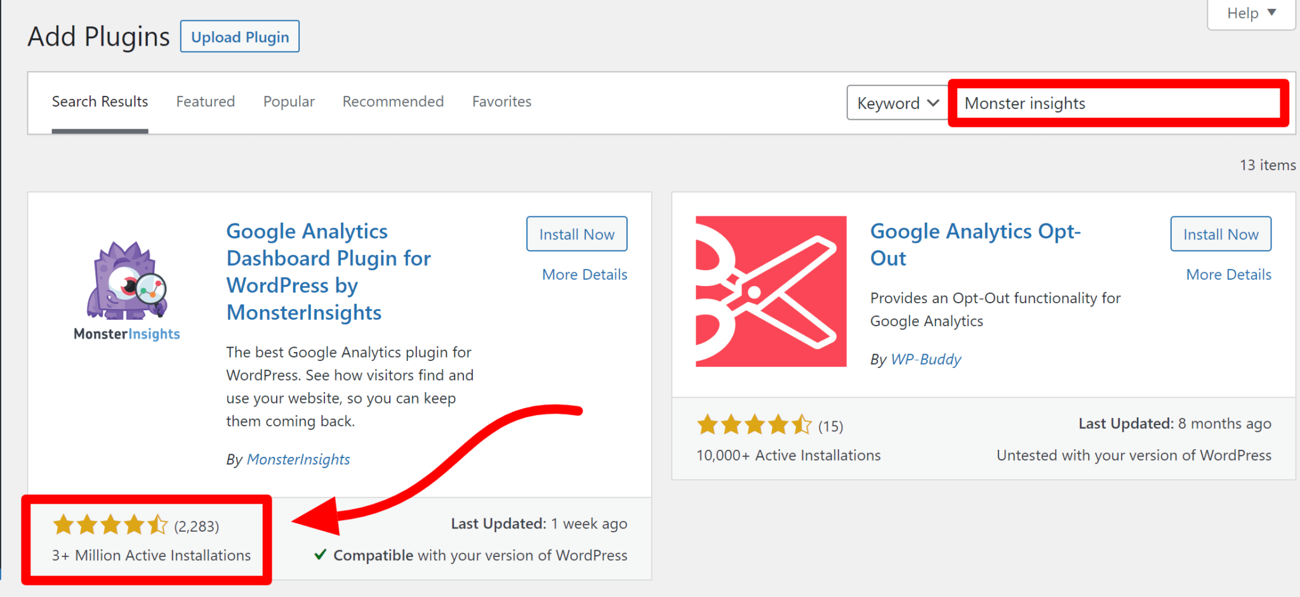
Task: Click the Opt-Out plugin description text
Action: (995, 310)
